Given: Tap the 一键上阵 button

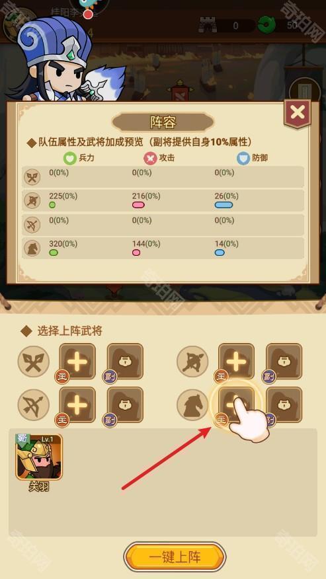Looking at the screenshot, I should (x=175, y=557).
